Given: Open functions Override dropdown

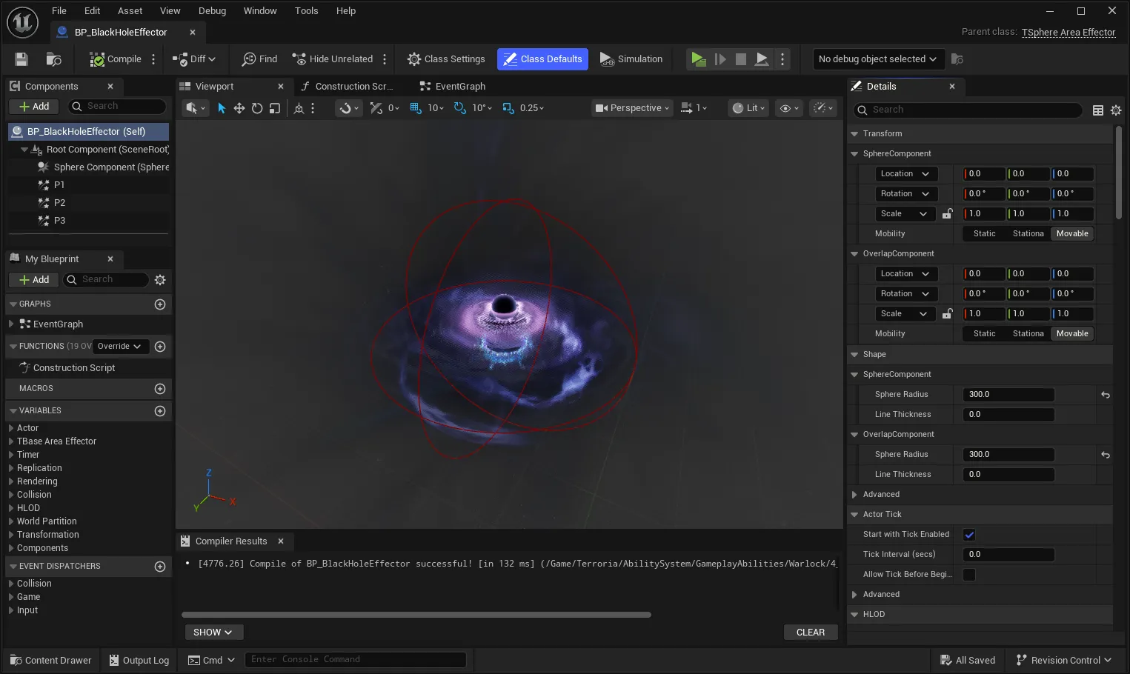Looking at the screenshot, I should coord(120,347).
